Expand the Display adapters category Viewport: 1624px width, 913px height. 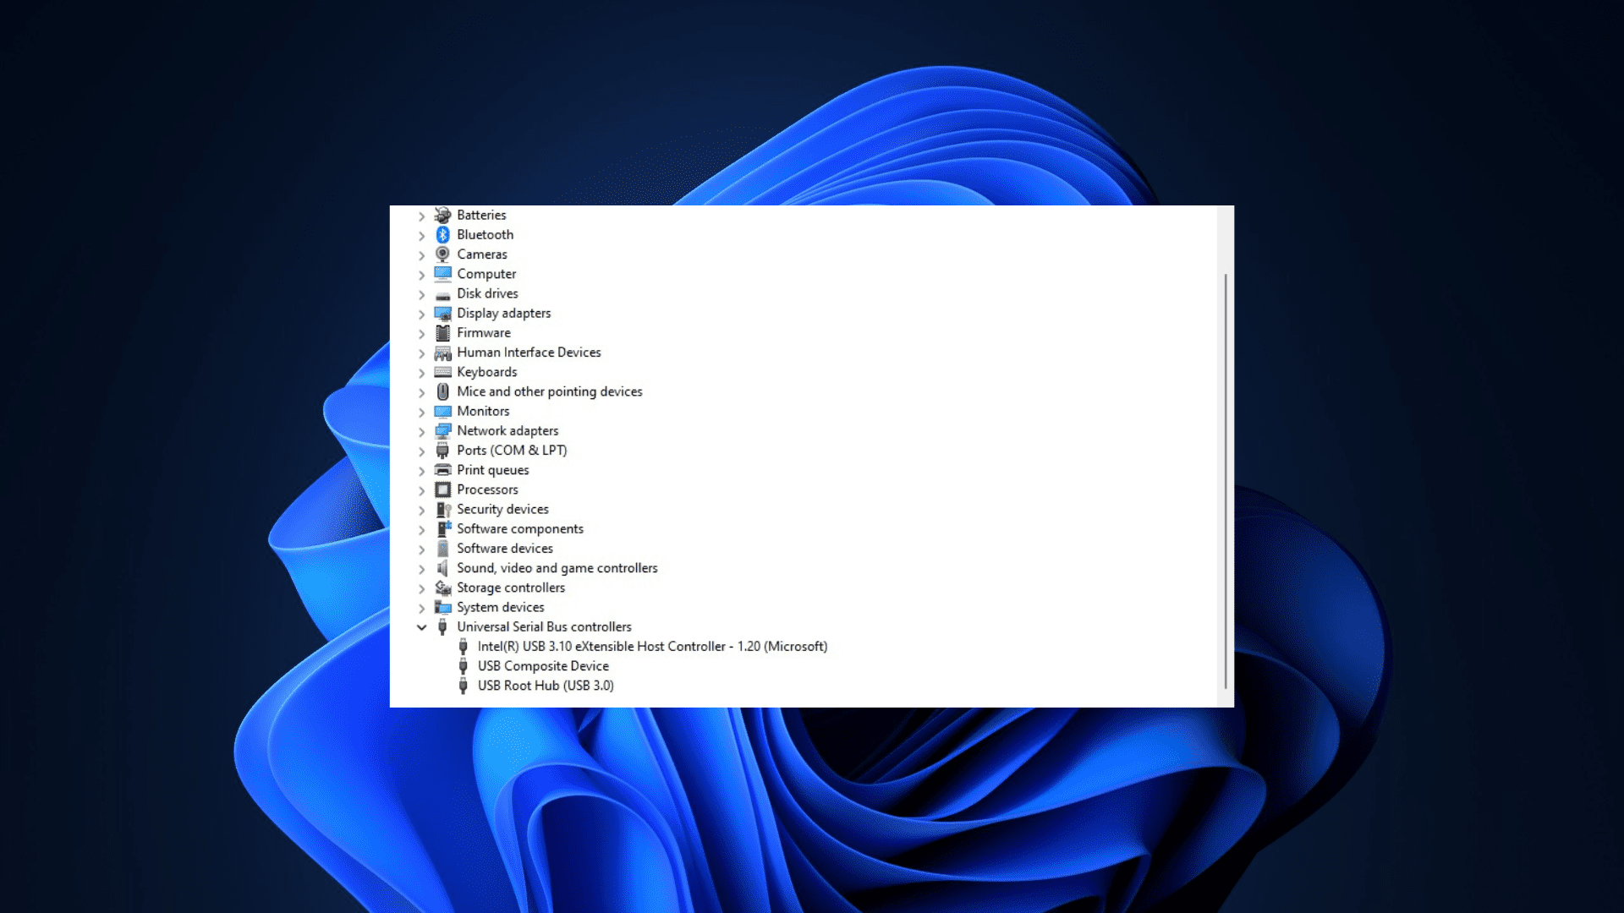click(x=421, y=314)
